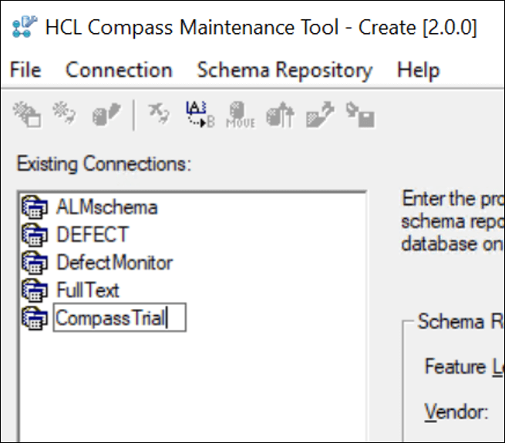Image resolution: width=505 pixels, height=443 pixels.
Task: Click the Existing Connections label
Action: pyautogui.click(x=104, y=164)
